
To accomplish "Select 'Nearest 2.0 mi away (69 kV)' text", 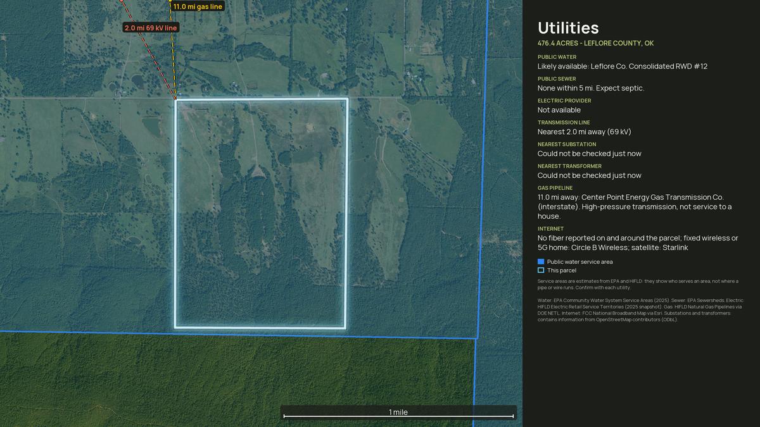I will (585, 132).
